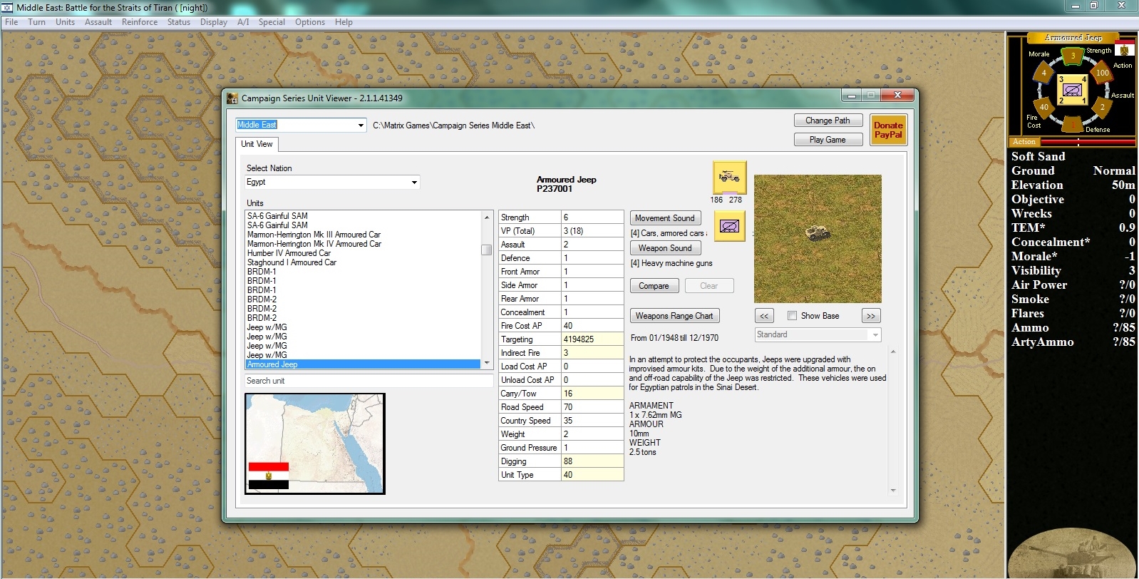
Task: Click the Egypt map thumbnail
Action: [315, 444]
